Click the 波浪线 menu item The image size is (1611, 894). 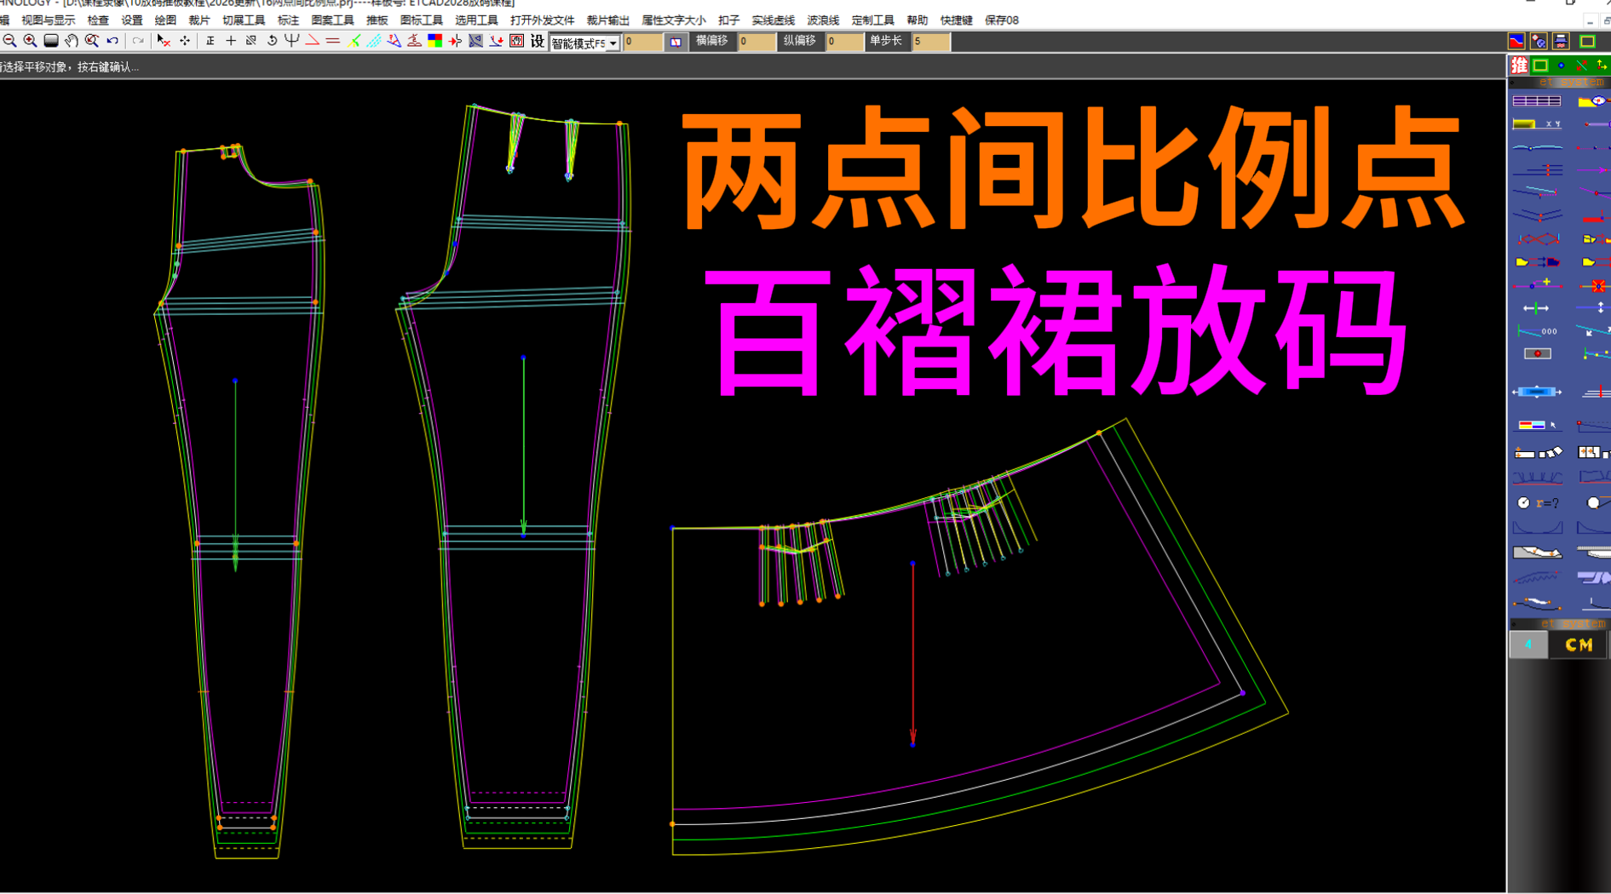[822, 20]
